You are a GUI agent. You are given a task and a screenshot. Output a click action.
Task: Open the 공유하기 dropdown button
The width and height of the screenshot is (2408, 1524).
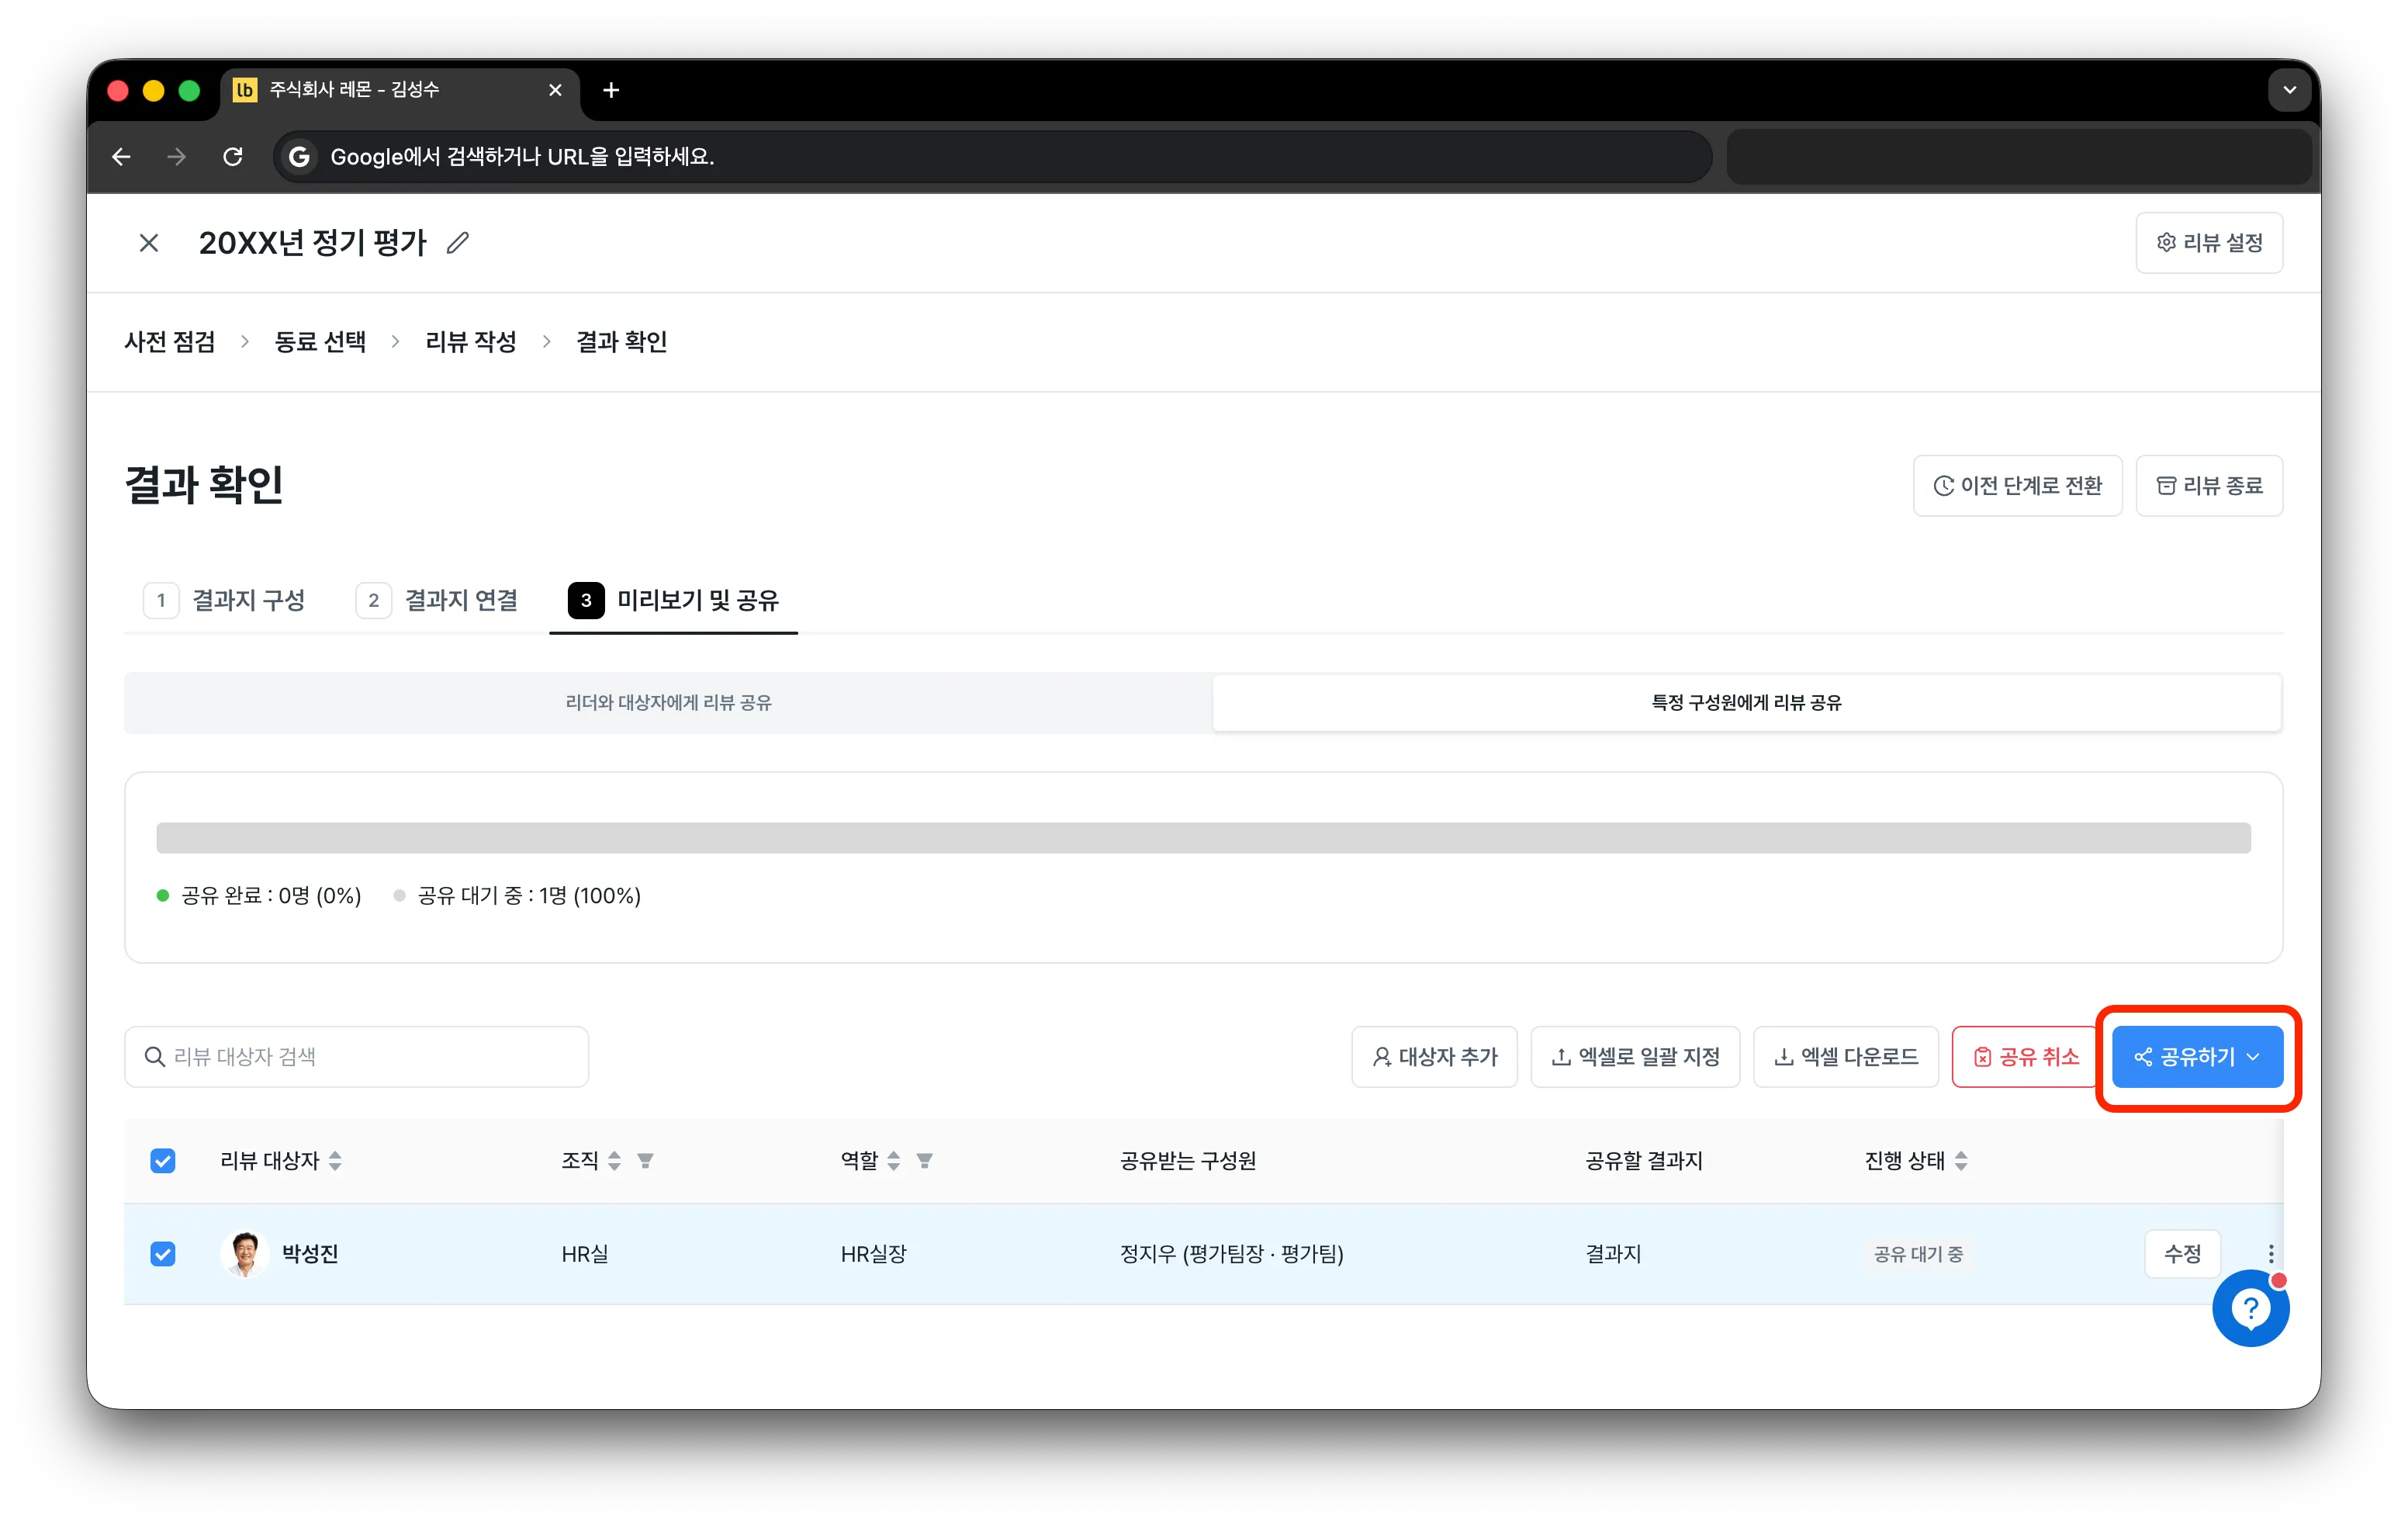[x=2197, y=1057]
